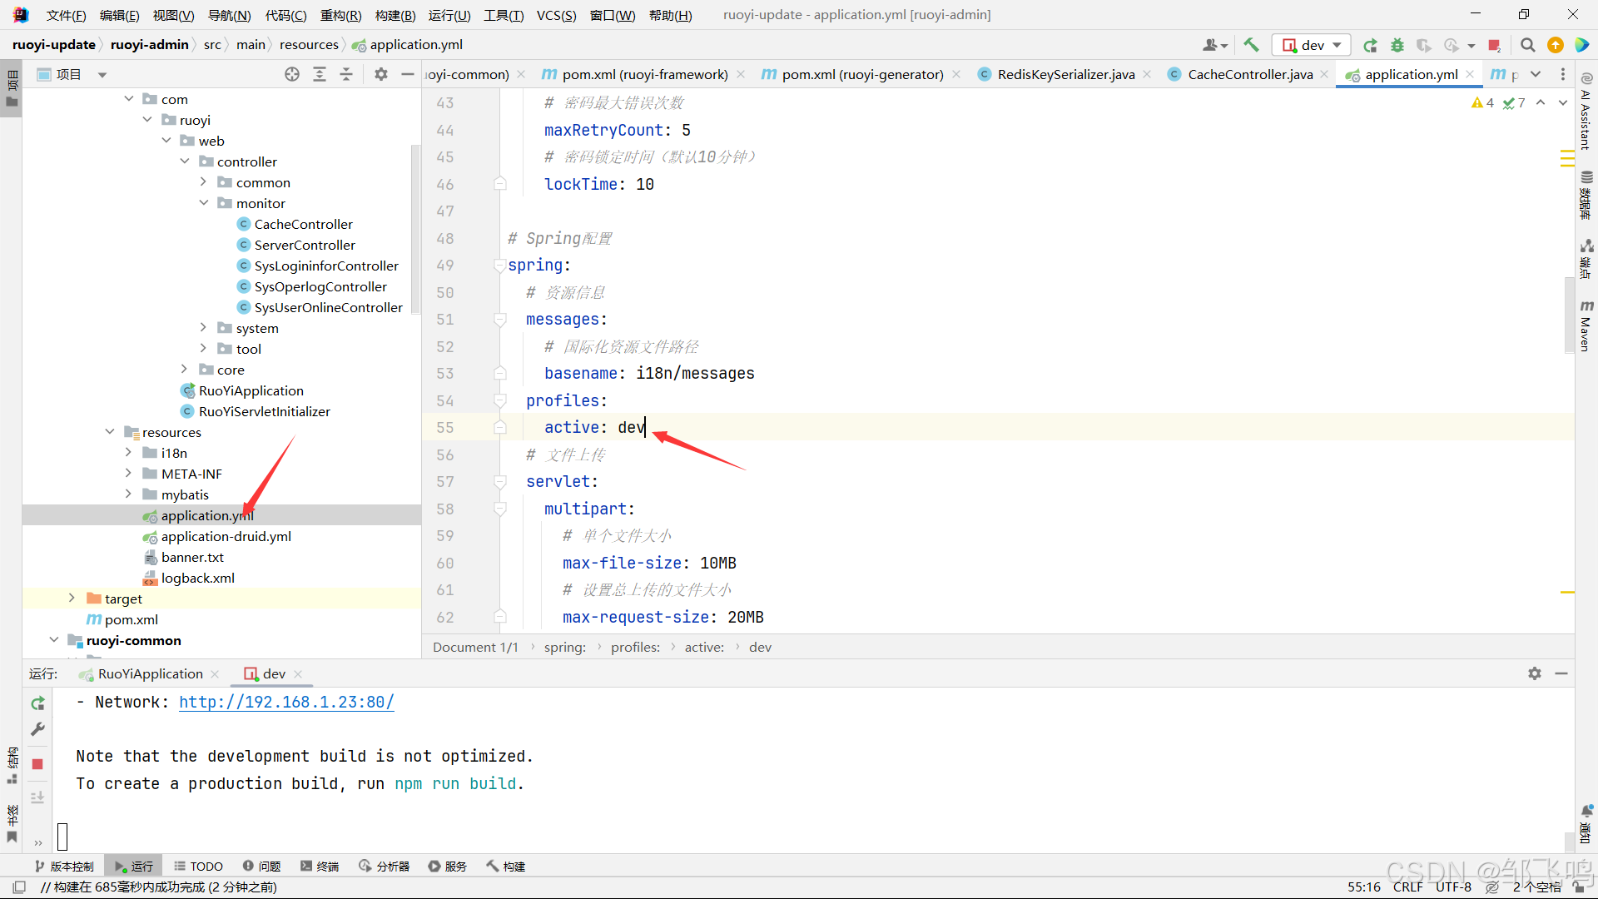Expand the mybatis folder
Viewport: 1598px width, 899px height.
pos(128,494)
